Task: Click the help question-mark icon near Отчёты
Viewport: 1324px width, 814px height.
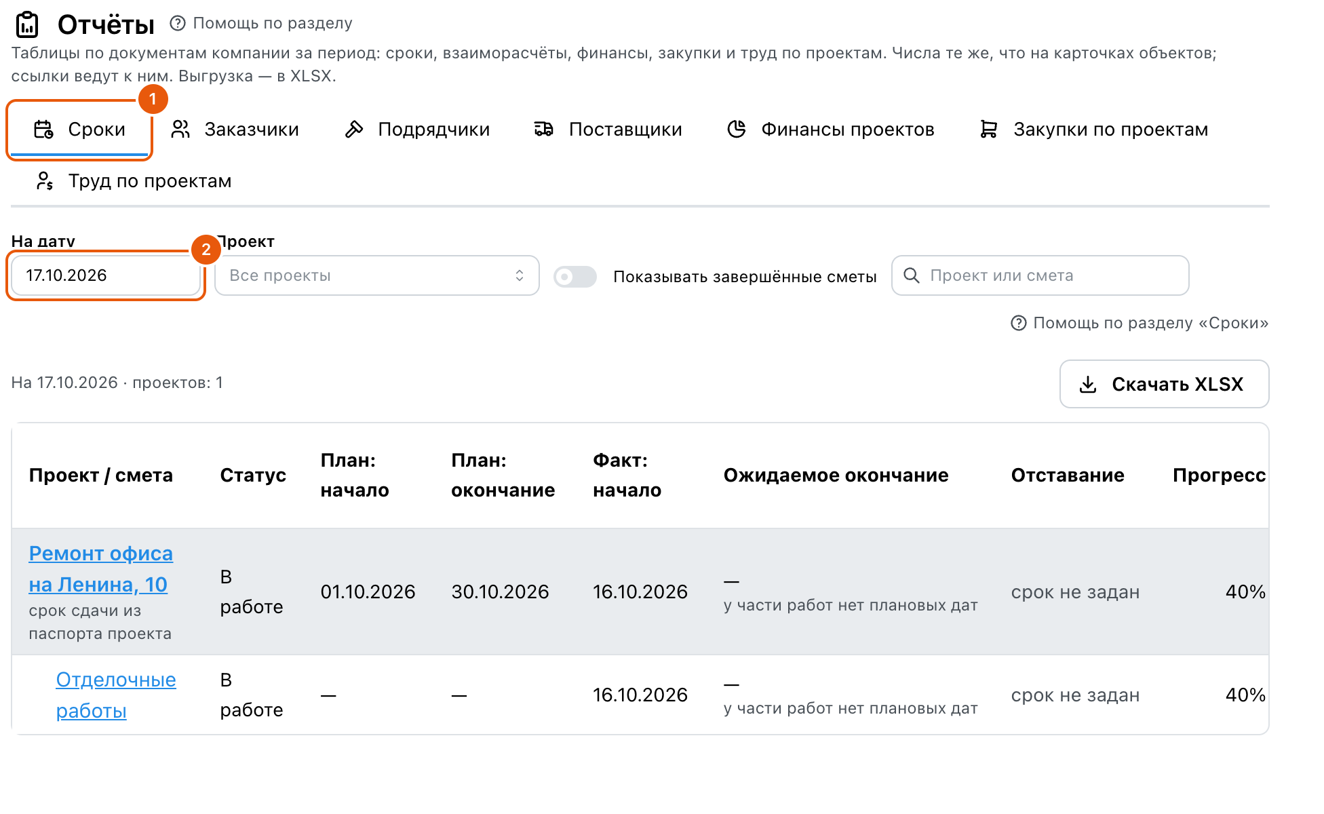Action: 178,23
